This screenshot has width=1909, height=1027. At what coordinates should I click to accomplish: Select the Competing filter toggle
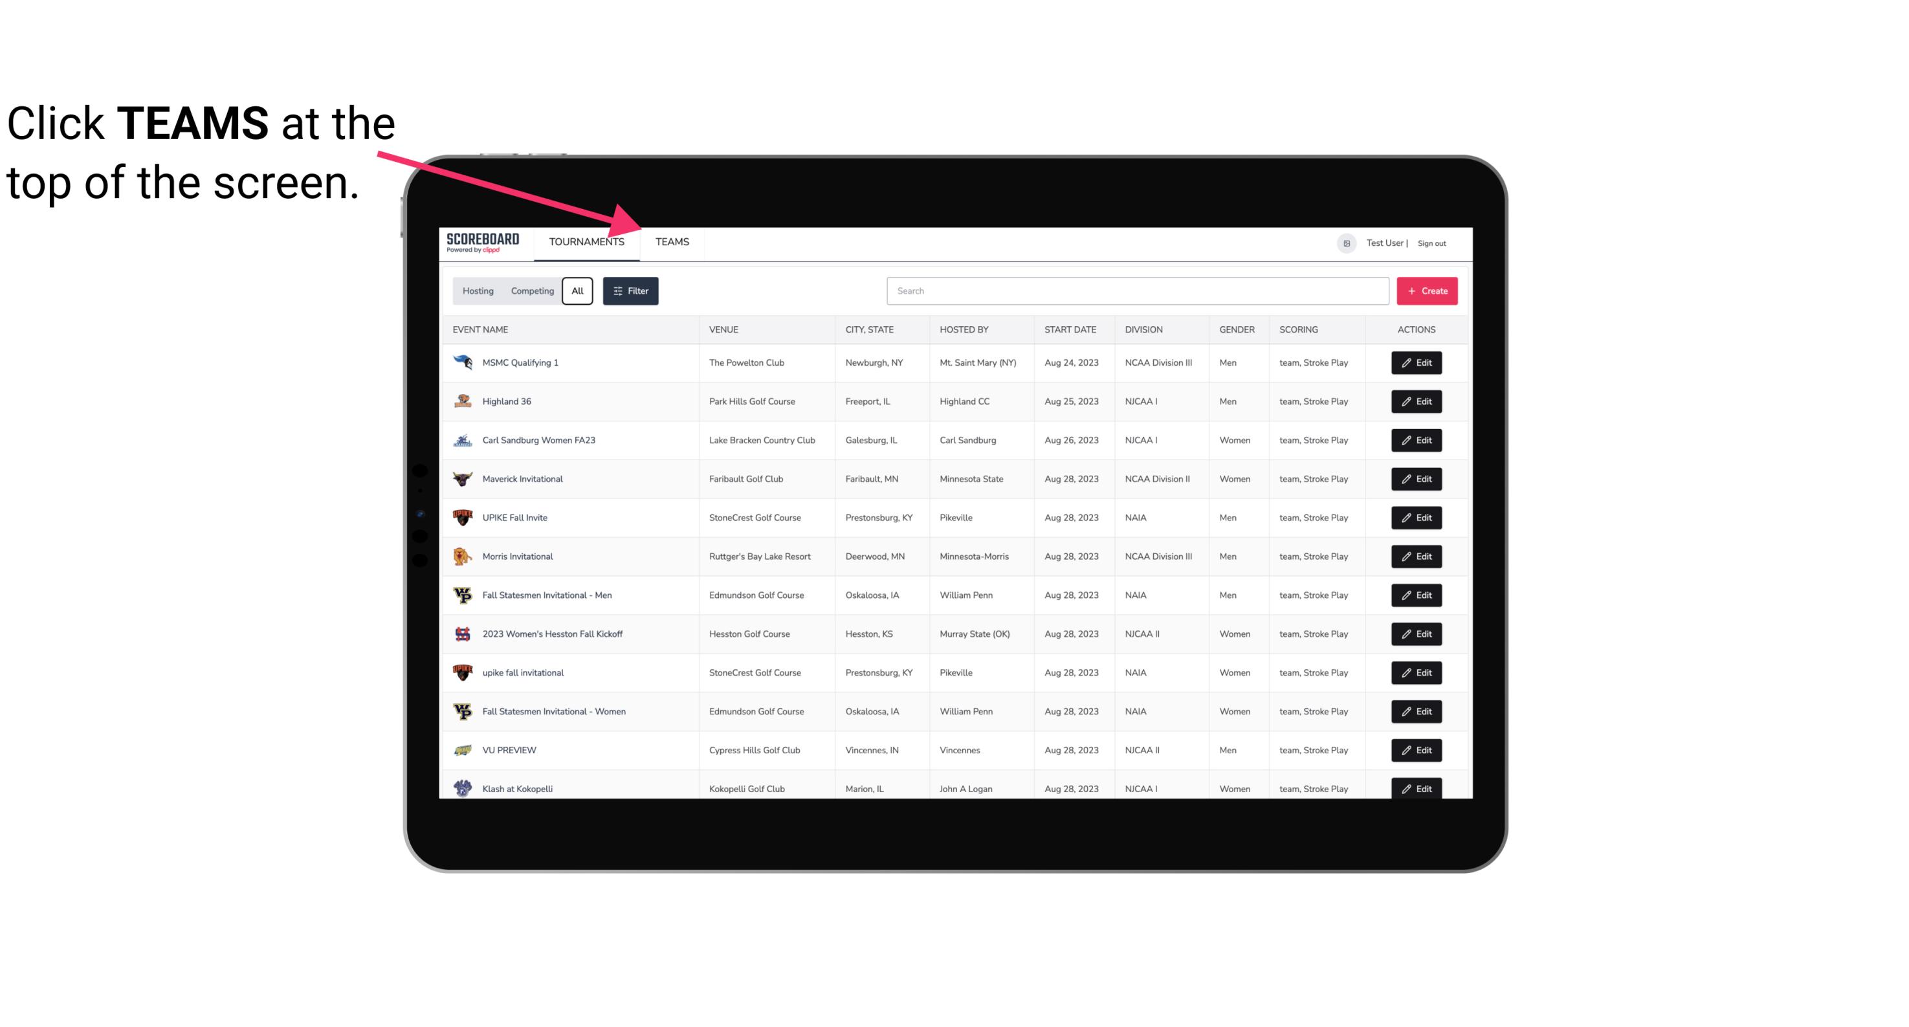pyautogui.click(x=530, y=291)
